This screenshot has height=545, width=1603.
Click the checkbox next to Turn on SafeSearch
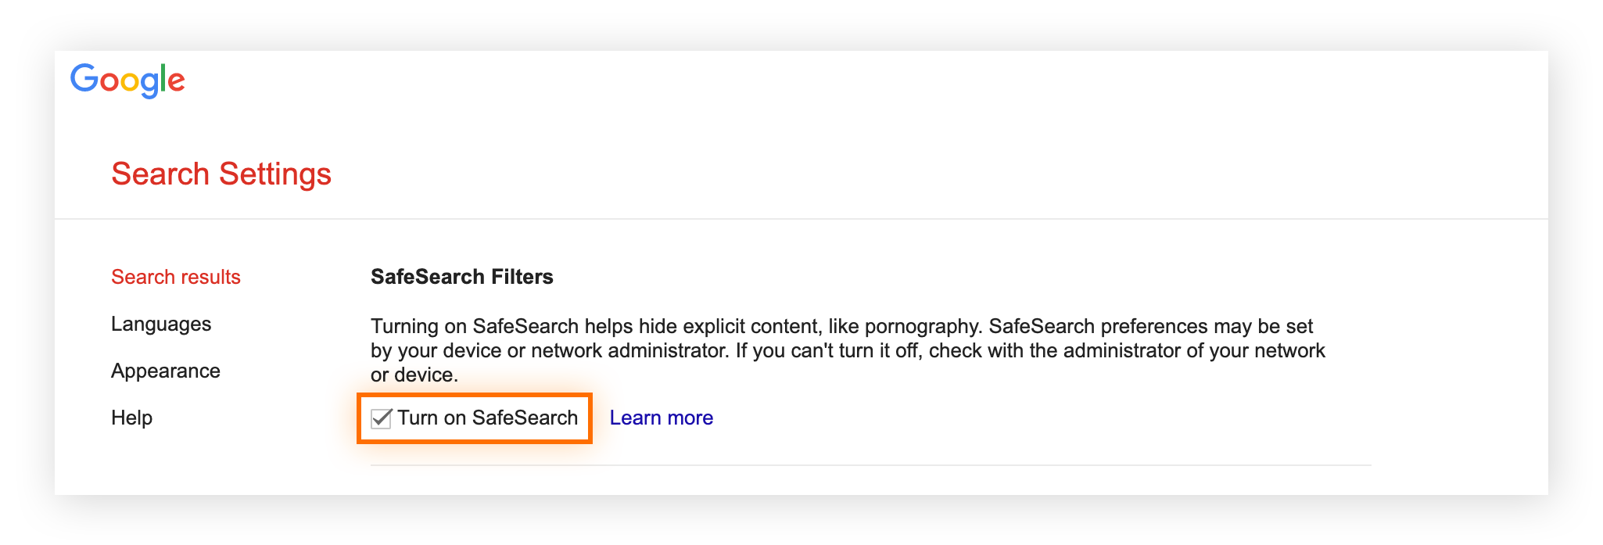[x=382, y=418]
